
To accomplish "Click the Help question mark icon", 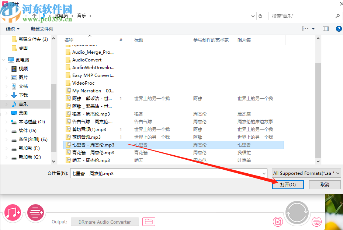I will (339, 29).
